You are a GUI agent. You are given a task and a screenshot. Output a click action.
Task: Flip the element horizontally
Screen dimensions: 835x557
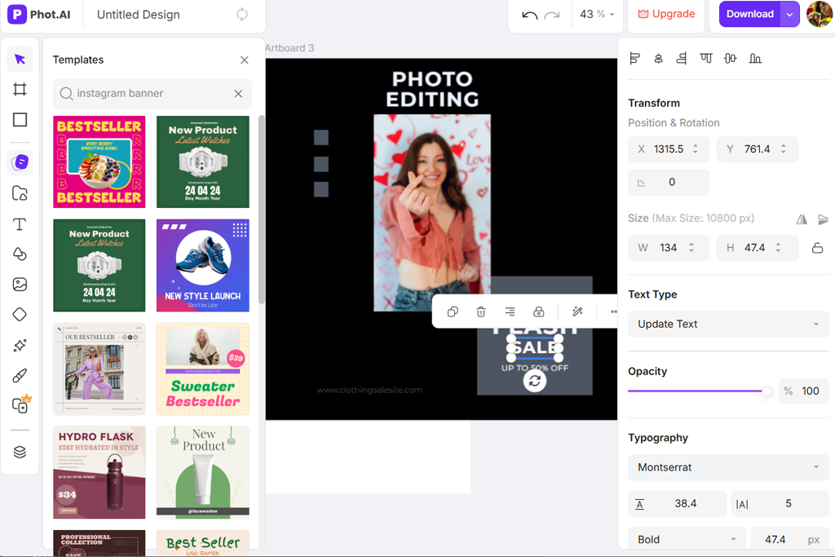pos(802,219)
